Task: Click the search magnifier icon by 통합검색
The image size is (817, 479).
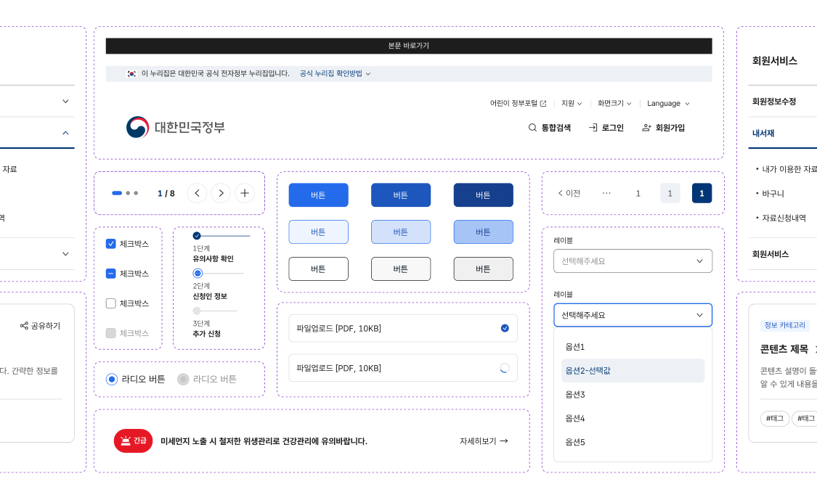Action: click(x=532, y=128)
